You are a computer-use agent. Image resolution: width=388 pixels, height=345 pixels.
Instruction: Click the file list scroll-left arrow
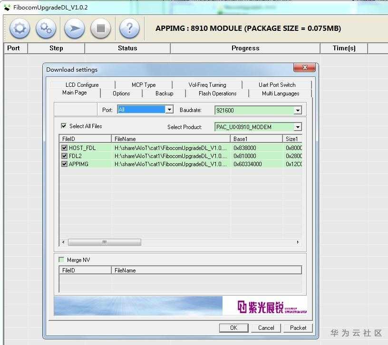[x=63, y=242]
